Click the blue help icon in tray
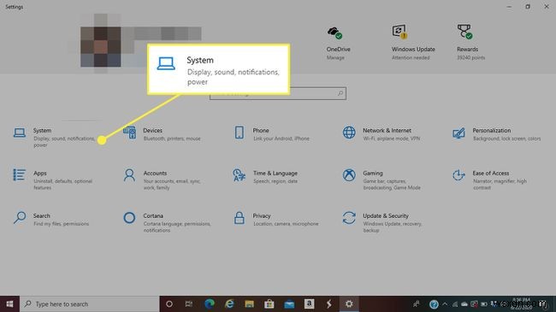Viewport: 556px width, 312px height. tap(434, 304)
